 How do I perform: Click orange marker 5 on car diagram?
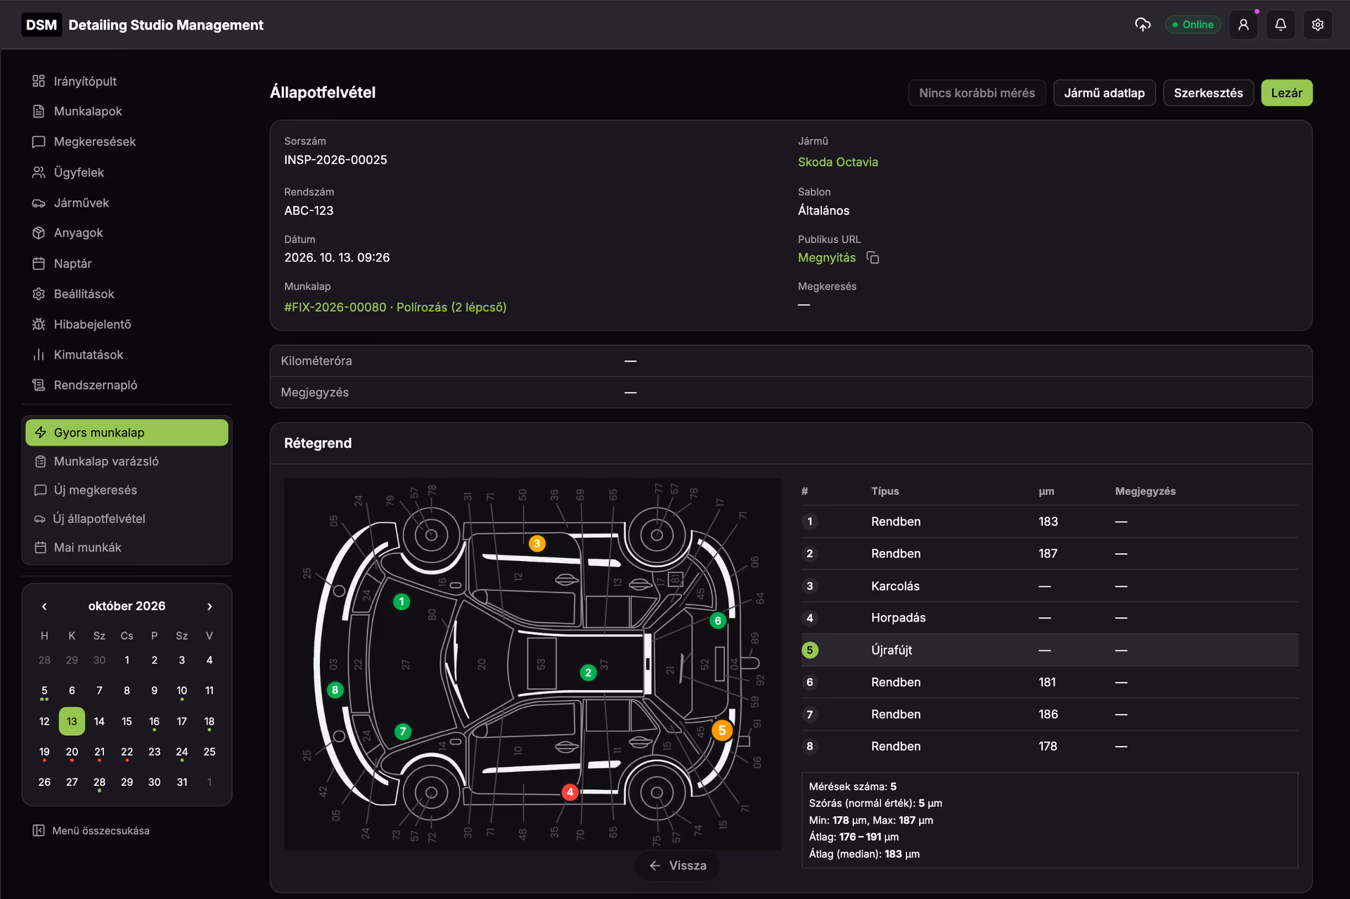722,730
